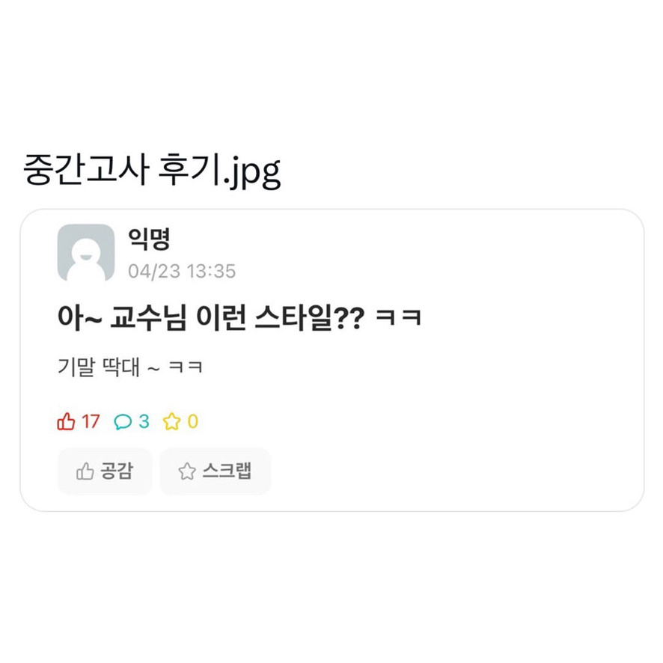Click the 13:35 post time

pos(211,271)
